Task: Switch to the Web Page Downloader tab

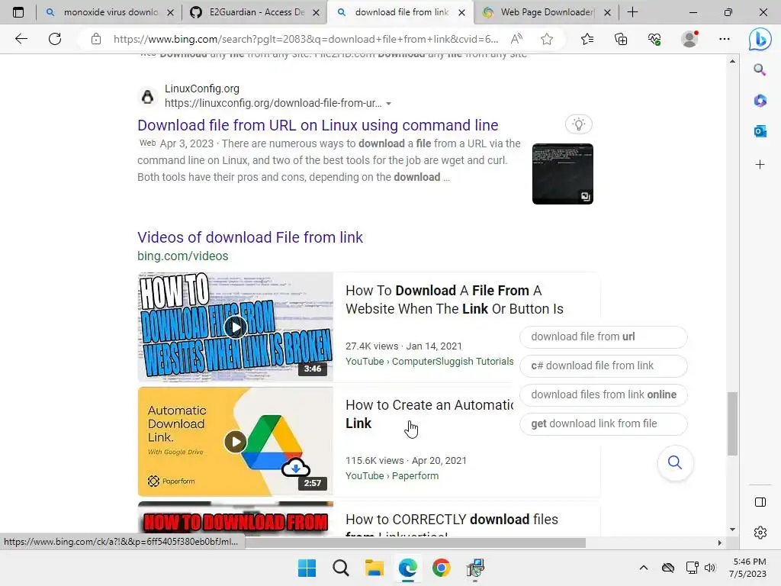Action: (x=547, y=12)
